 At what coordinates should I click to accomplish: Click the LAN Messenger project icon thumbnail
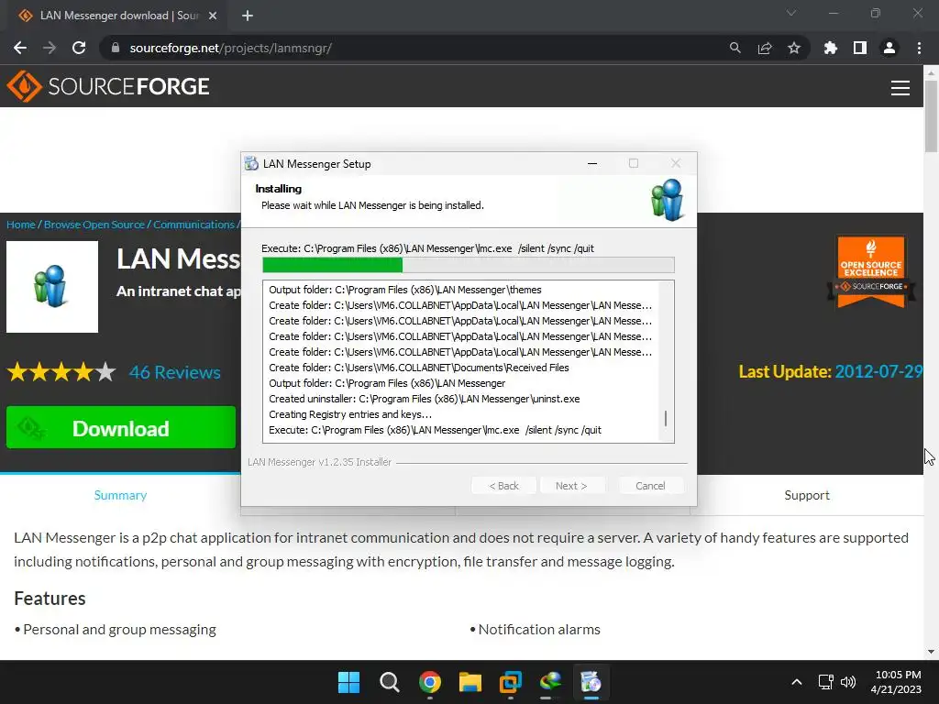52,287
